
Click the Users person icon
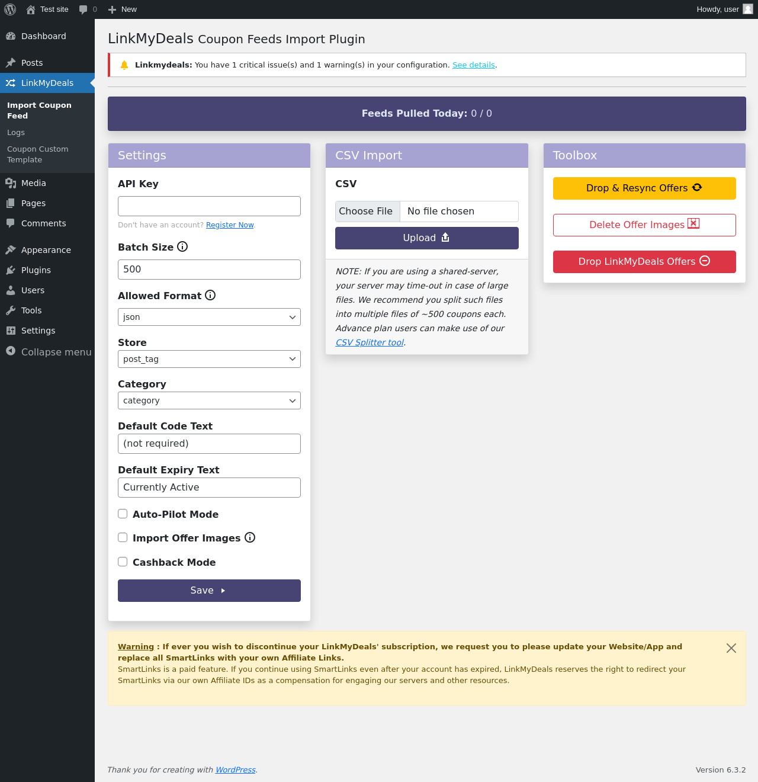pyautogui.click(x=11, y=290)
